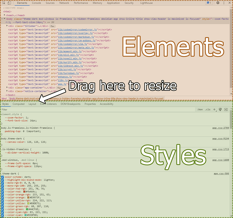Select the inspect element tool
233x218 pixels.
click(x=3, y=3)
